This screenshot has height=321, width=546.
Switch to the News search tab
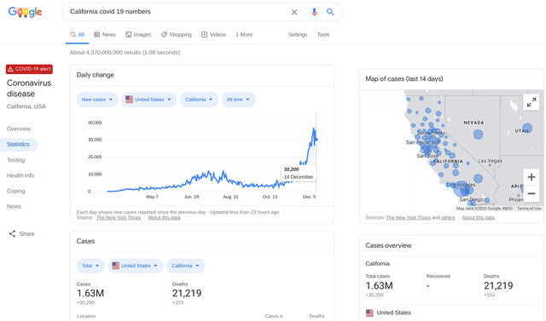[x=105, y=35]
